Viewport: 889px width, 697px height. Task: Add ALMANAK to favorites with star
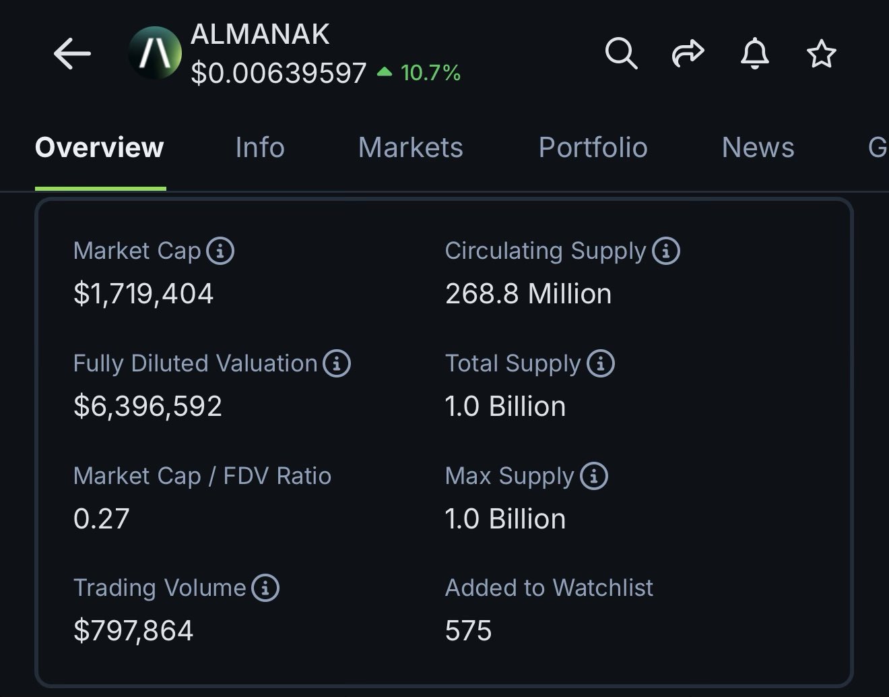pyautogui.click(x=821, y=54)
